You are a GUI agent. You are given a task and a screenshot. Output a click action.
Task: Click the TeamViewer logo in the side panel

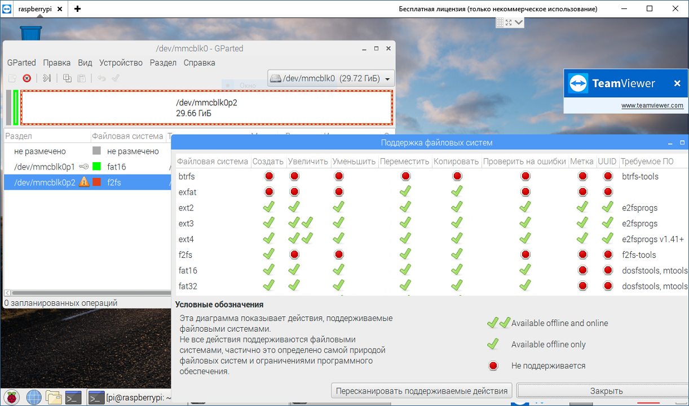pos(578,83)
